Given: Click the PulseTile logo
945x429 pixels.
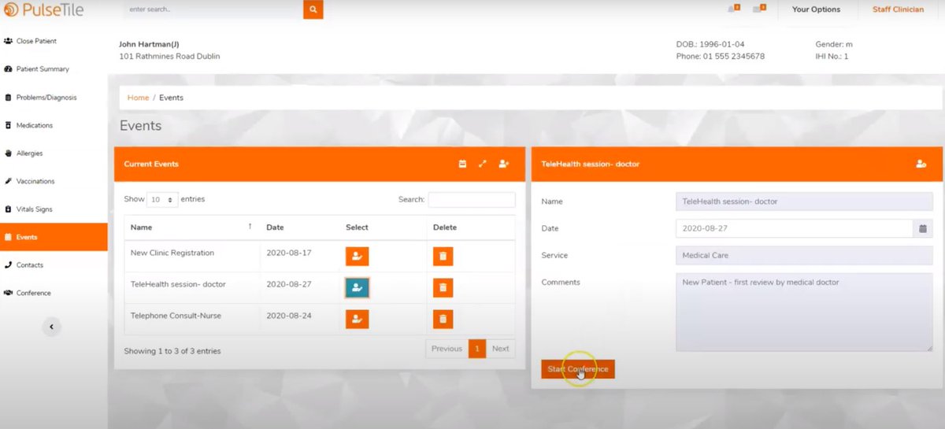Looking at the screenshot, I should pyautogui.click(x=43, y=9).
